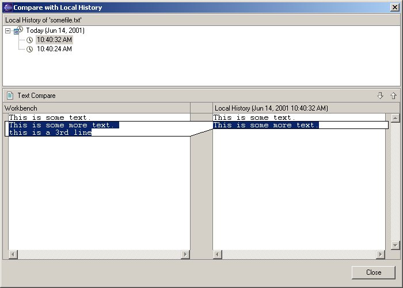Click the Previous Difference up arrow

point(393,96)
